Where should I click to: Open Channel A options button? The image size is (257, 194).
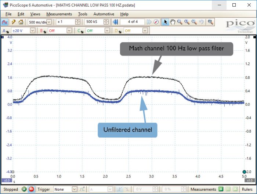pyautogui.click(x=6, y=31)
